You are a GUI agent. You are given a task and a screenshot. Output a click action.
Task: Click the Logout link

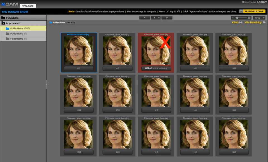(x=262, y=2)
